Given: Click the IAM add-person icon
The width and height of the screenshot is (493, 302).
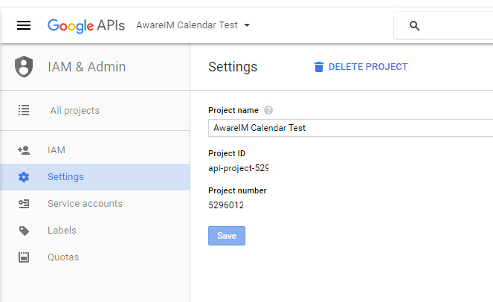Looking at the screenshot, I should click(x=24, y=150).
